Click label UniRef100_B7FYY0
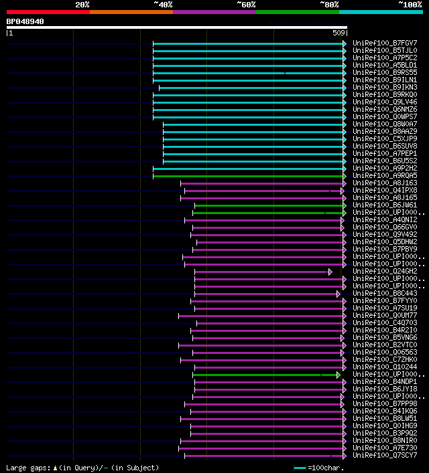 coord(385,301)
